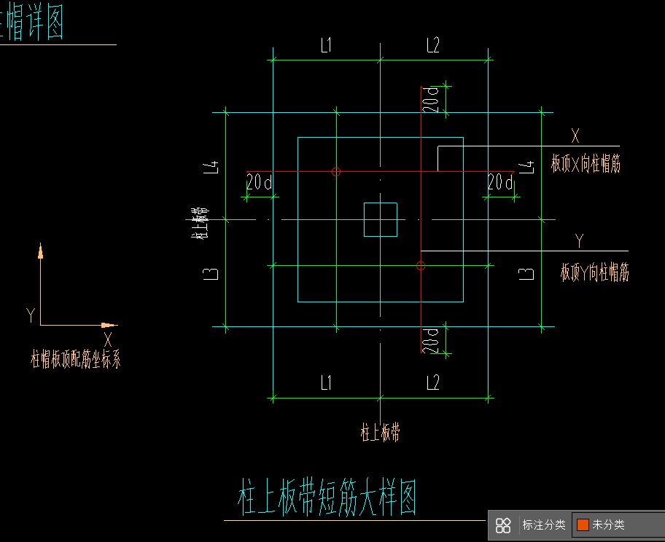665x542 pixels.
Task: Click the 帽详图 title at top left
Action: tap(31, 22)
